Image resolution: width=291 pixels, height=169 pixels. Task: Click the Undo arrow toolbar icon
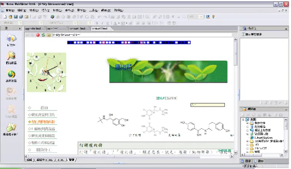(100, 17)
